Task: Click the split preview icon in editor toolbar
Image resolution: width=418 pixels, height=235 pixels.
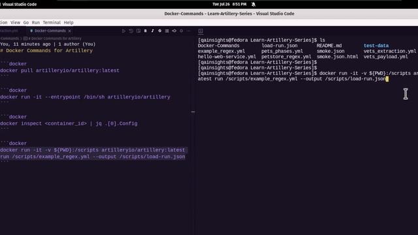Action: pyautogui.click(x=138, y=31)
